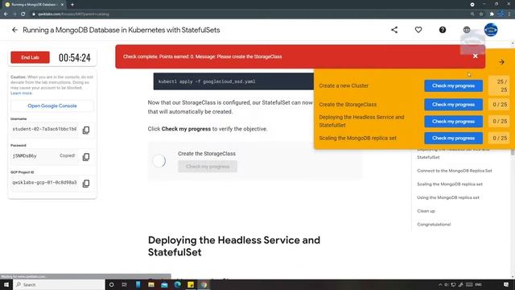Click the GCP Project ID field value
This screenshot has width=515, height=290.
click(44, 183)
